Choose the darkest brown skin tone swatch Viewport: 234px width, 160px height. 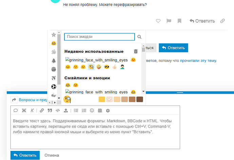(139, 99)
